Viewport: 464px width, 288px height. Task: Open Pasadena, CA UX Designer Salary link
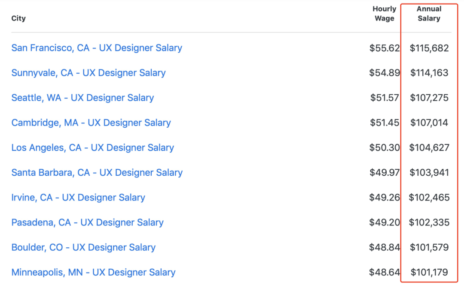click(x=88, y=222)
